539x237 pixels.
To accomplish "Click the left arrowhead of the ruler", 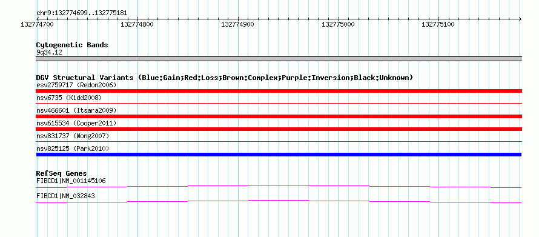I will (x=38, y=19).
